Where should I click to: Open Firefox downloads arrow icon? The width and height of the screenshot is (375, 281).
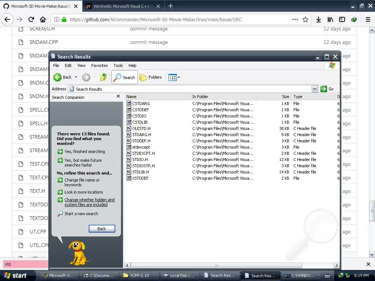point(319,19)
